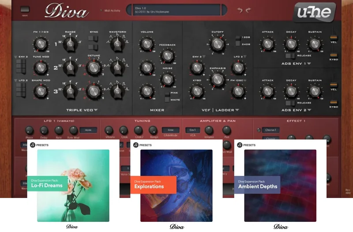Click the oscillator buttons under left ENV 2
Viewport: 353px width, 232px height.
tap(21, 66)
